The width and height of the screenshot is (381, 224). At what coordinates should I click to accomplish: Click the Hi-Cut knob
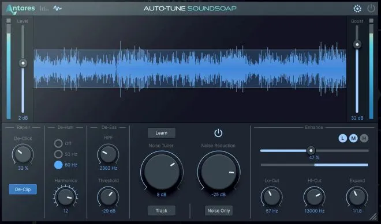pyautogui.click(x=315, y=197)
